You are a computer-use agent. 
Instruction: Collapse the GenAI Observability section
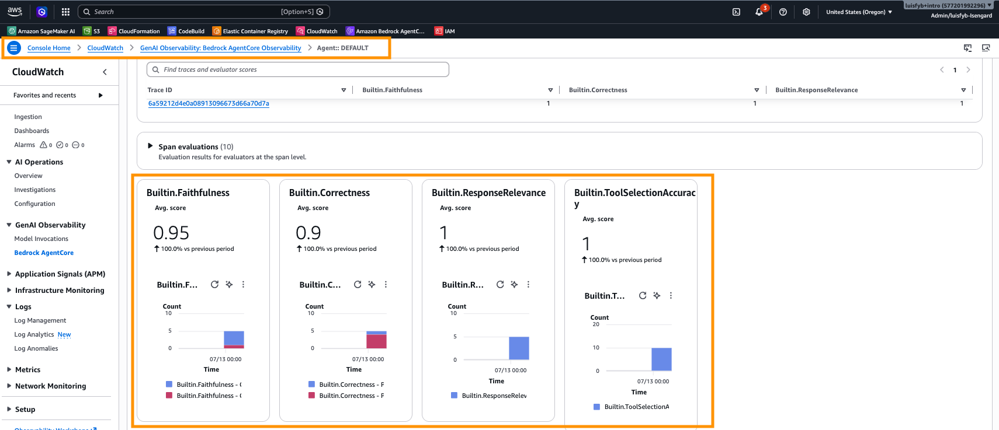(9, 225)
